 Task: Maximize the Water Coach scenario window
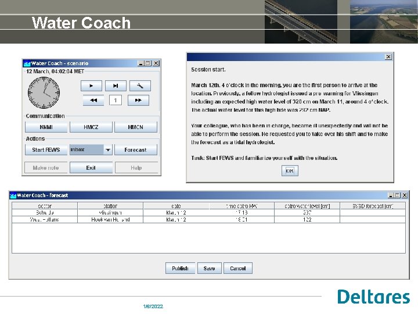point(148,63)
